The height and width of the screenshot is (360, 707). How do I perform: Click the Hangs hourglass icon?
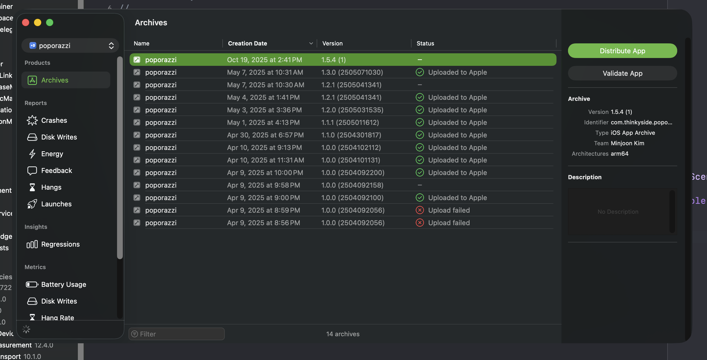click(x=32, y=187)
